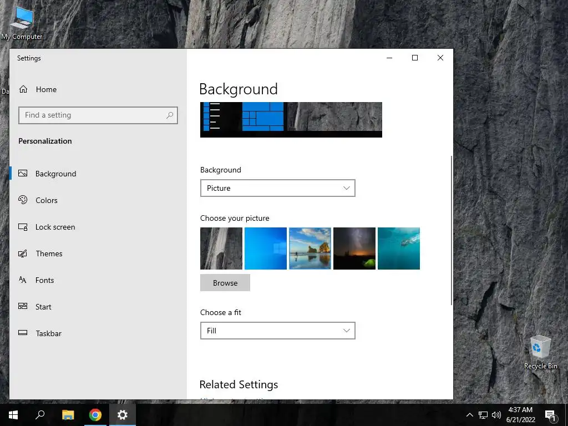Viewport: 568px width, 426px height.
Task: Open network status tray icon
Action: point(483,415)
